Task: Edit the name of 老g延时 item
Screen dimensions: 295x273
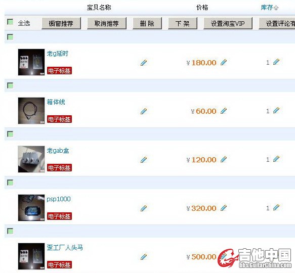Action: [144, 63]
